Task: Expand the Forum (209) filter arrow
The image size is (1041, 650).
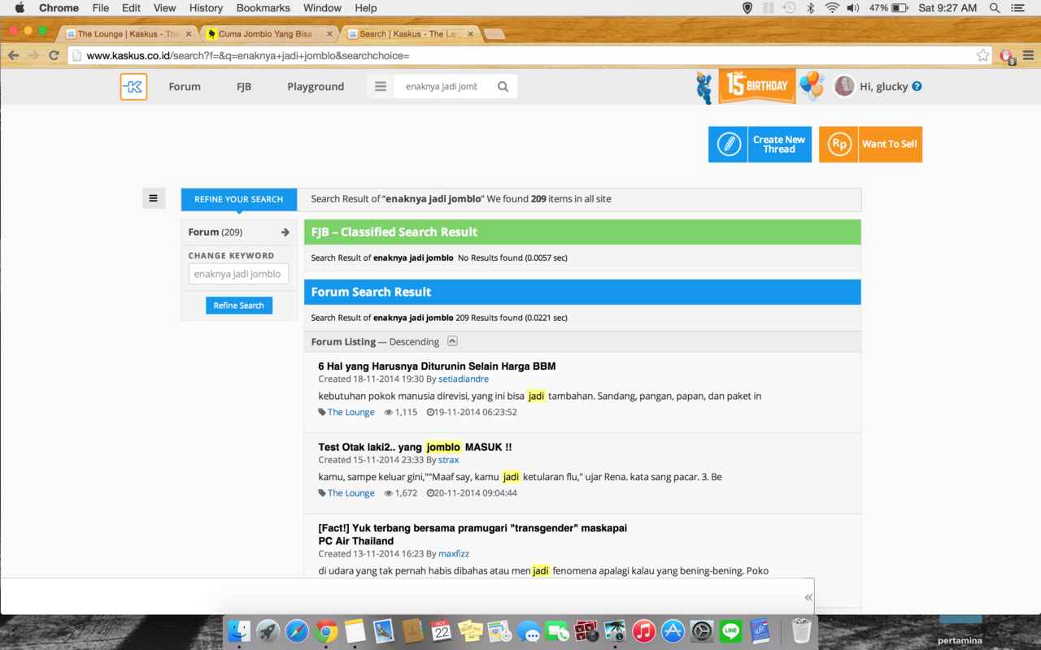Action: point(285,232)
